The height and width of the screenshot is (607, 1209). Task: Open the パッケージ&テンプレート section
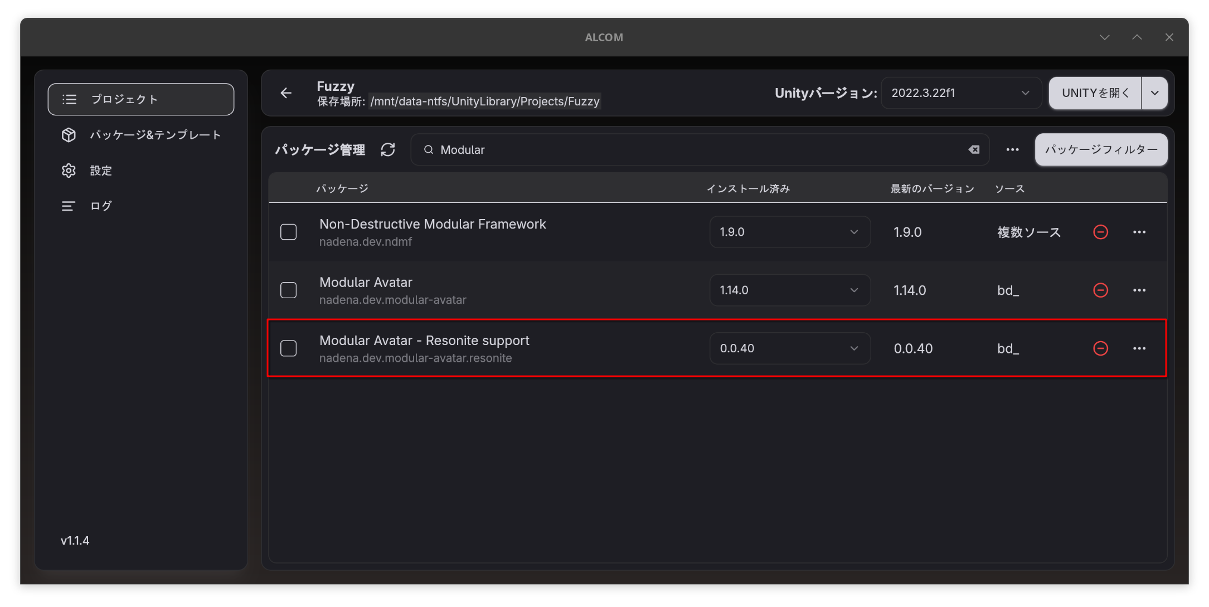pos(156,135)
